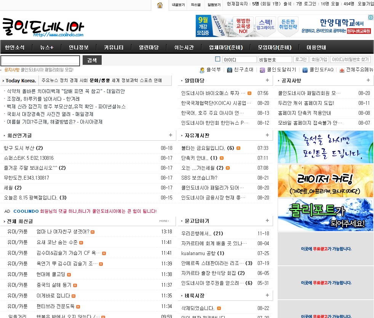Expand the 알림마당 section with plus
Viewport: 374px width, 318px height.
(x=267, y=80)
